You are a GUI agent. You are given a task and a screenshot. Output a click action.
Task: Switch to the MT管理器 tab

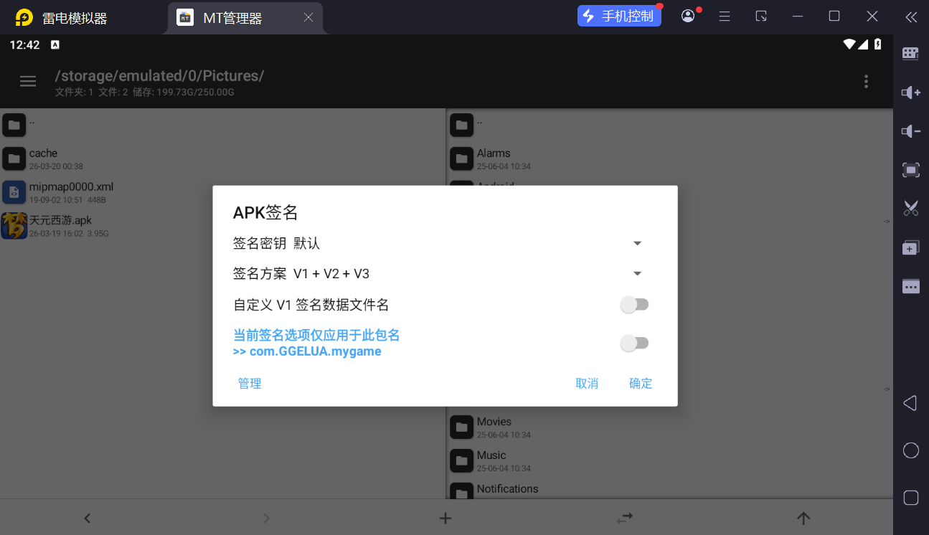pos(232,18)
